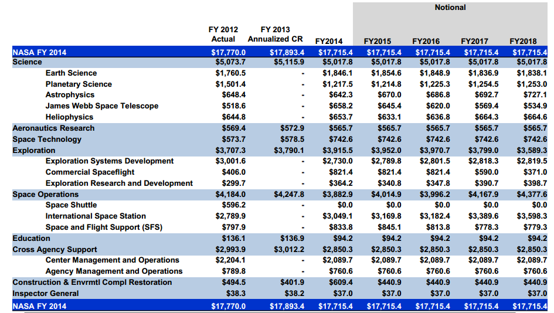The width and height of the screenshot is (554, 313).
Task: Click the FY2014 column header
Action: (328, 42)
